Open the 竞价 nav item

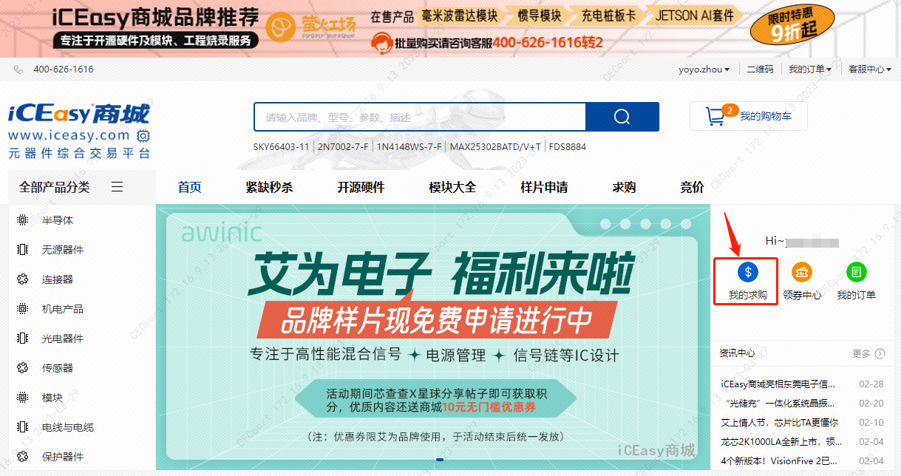coord(692,188)
